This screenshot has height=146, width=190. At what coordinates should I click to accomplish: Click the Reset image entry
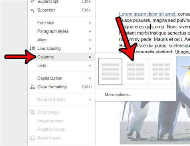tap(62, 138)
